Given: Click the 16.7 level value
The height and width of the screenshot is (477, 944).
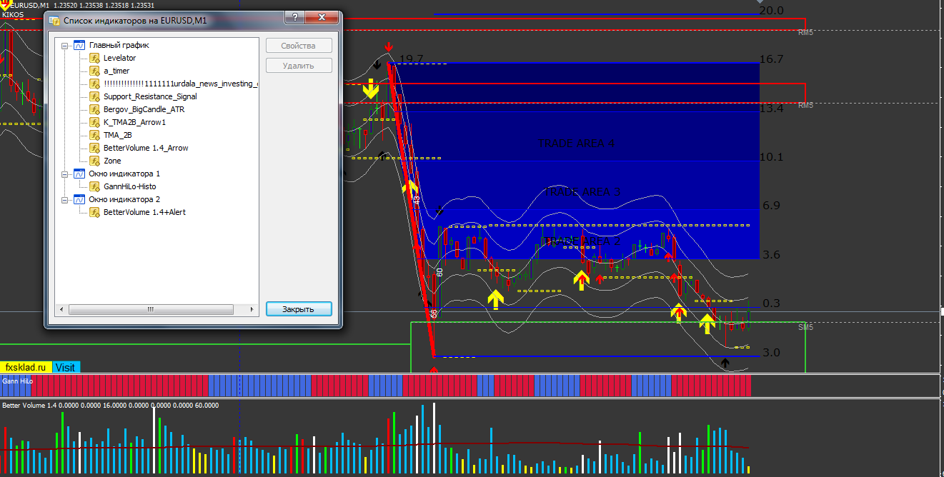Looking at the screenshot, I should coord(772,59).
